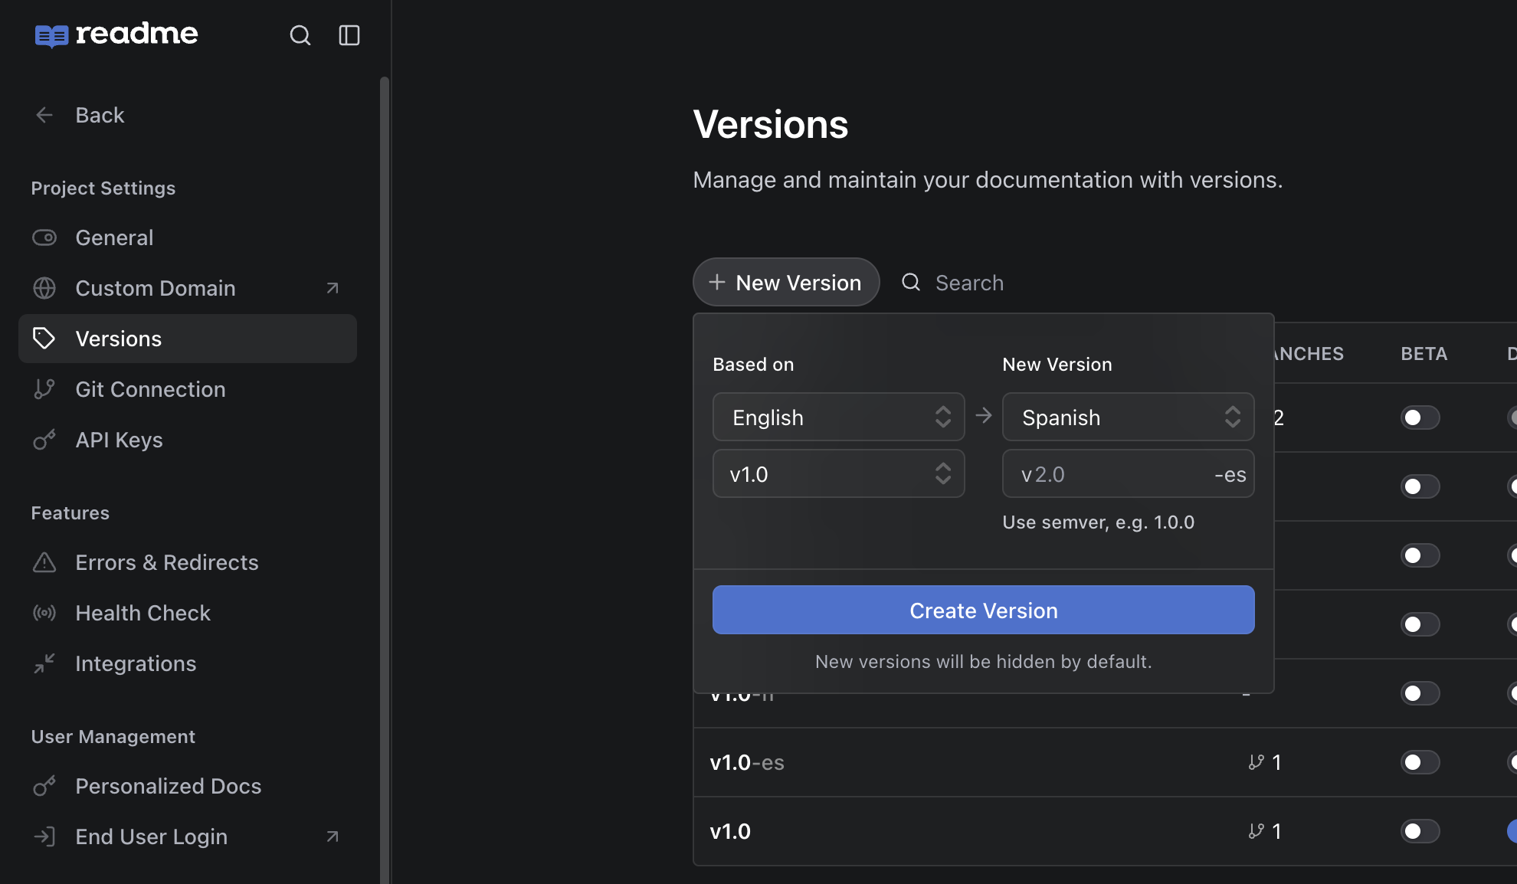Click the readme book logo
The height and width of the screenshot is (884, 1517).
point(52,35)
